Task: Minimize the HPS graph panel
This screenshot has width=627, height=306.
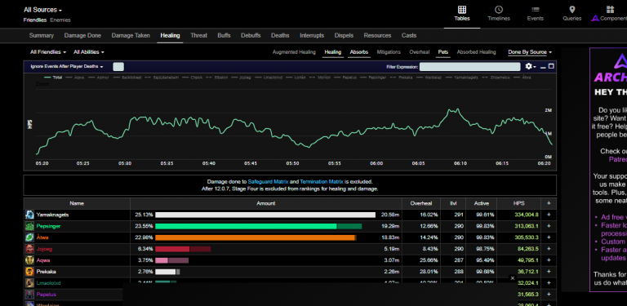Action: click(543, 67)
